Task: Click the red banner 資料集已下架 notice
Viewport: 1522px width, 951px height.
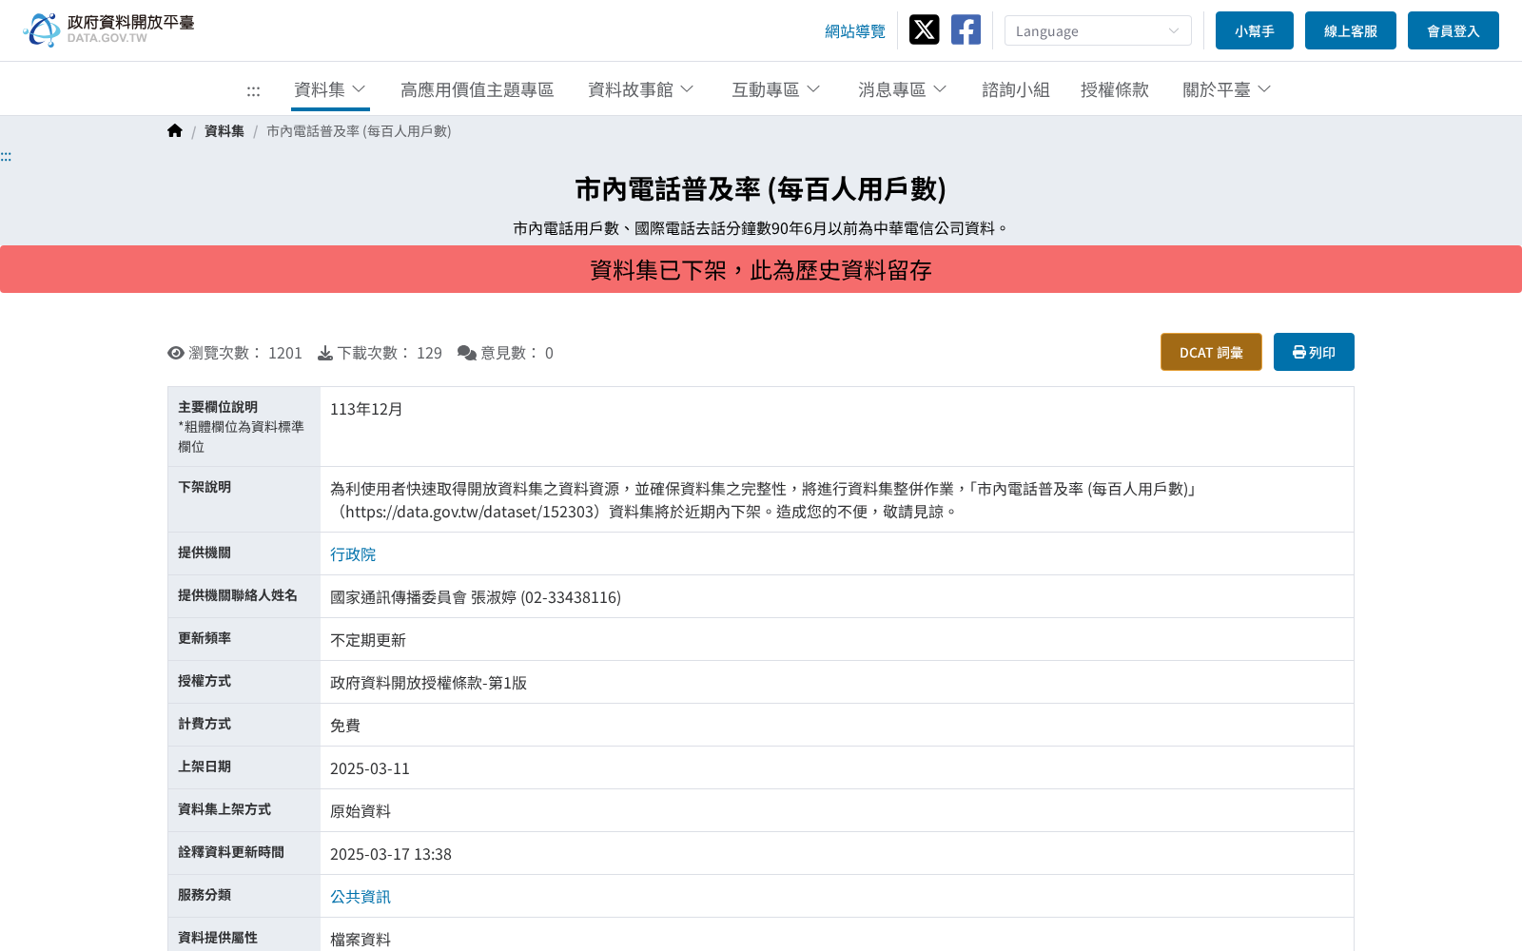Action: (761, 269)
